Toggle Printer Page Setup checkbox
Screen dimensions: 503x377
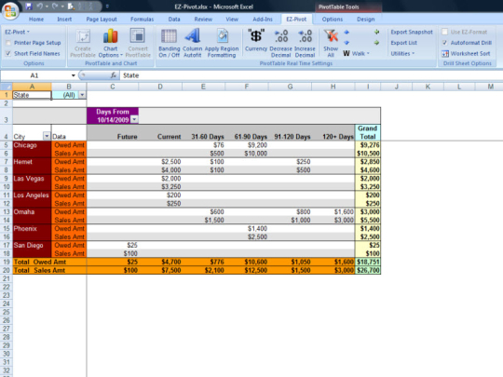point(8,43)
